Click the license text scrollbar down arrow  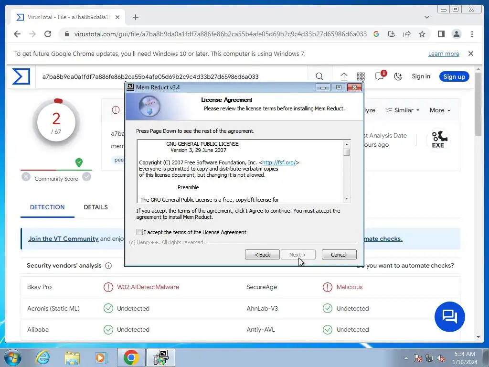tap(347, 199)
